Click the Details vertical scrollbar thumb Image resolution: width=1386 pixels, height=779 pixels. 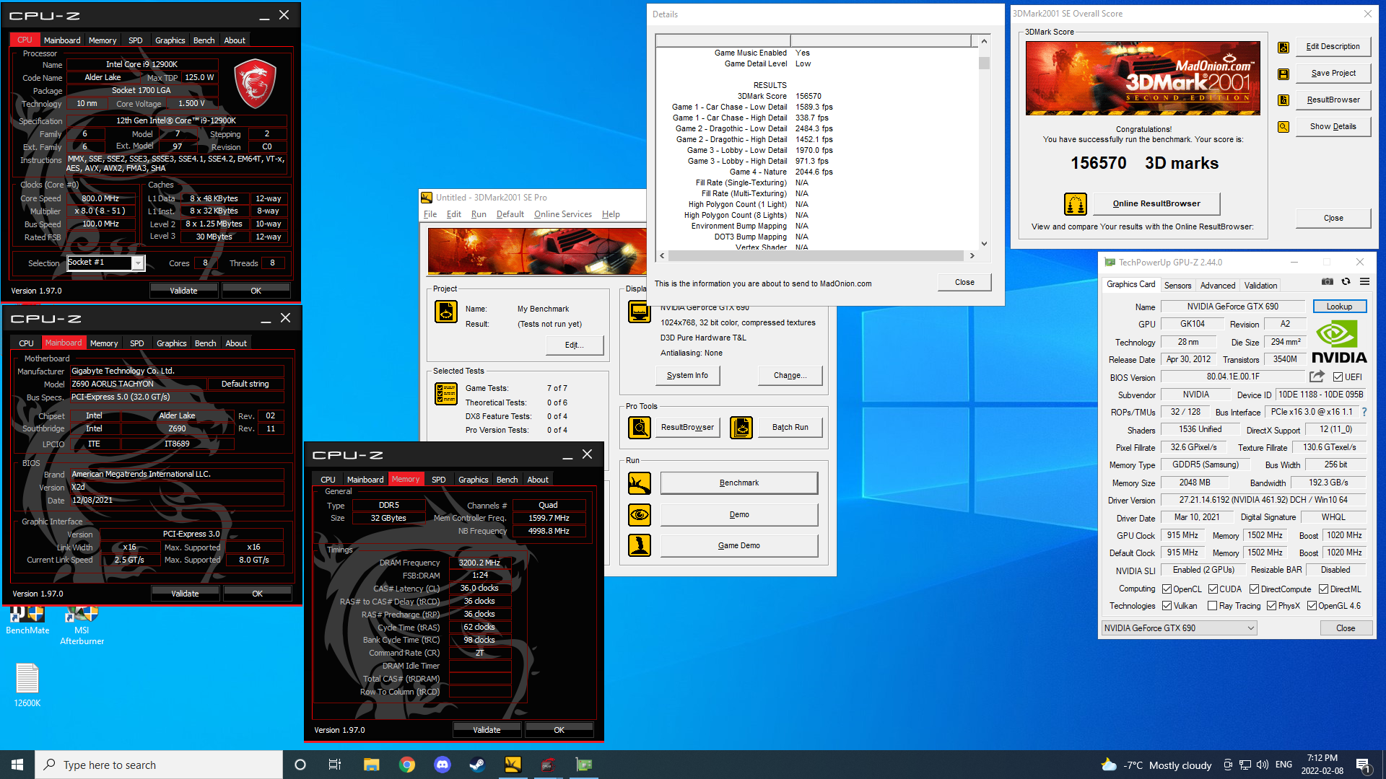(x=983, y=63)
